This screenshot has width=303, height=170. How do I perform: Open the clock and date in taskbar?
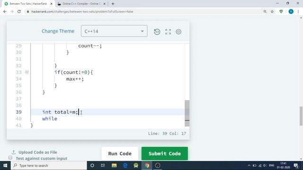click(x=283, y=166)
